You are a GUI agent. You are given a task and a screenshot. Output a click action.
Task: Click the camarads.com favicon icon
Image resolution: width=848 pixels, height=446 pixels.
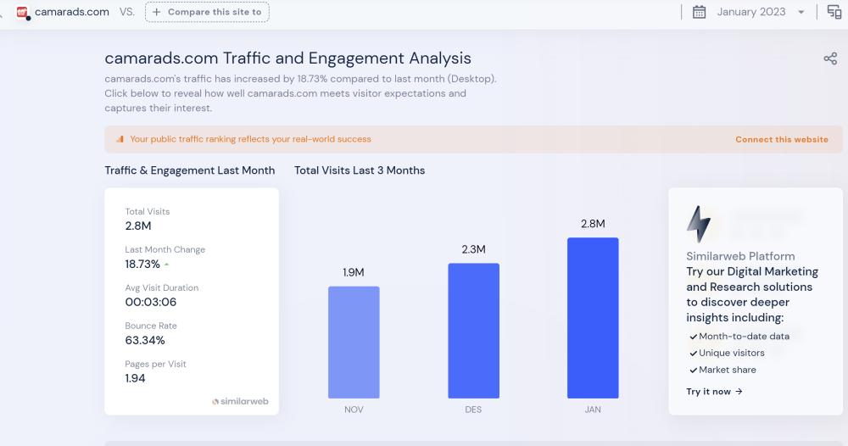point(23,13)
